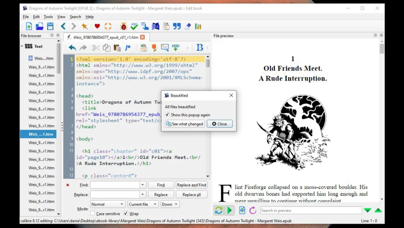Viewport: 404px width, 228px height.
Task: Undo the last edit with the back-arrow icon
Action: [x=72, y=47]
